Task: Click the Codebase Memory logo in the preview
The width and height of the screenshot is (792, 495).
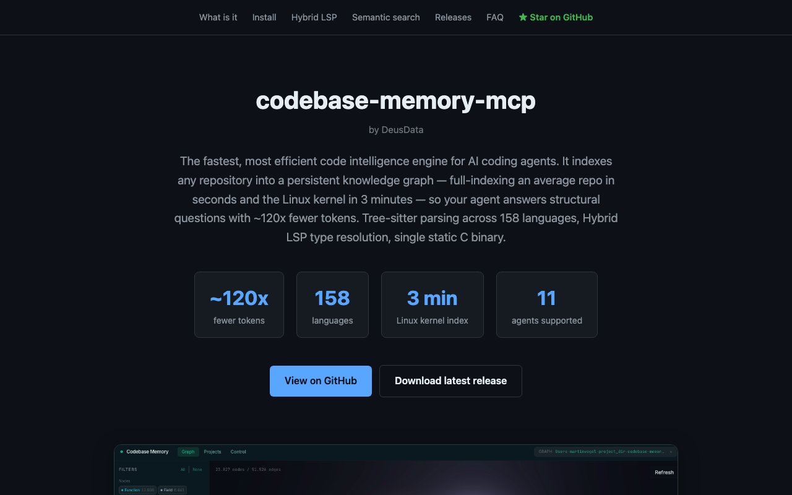Action: [x=144, y=452]
